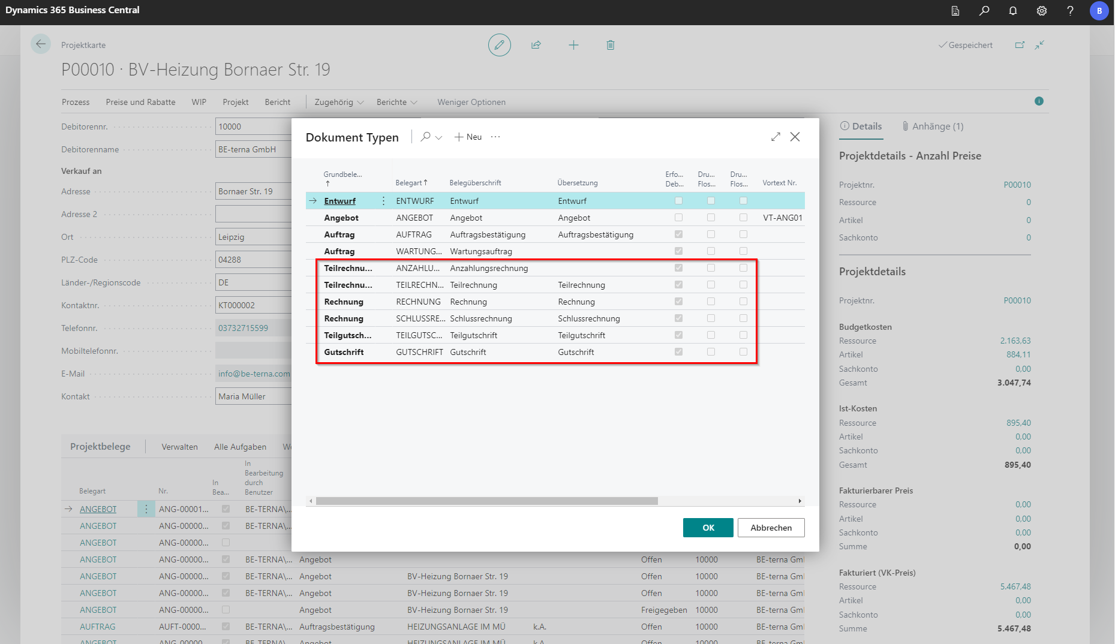The height and width of the screenshot is (644, 1115).
Task: Click the back arrow on Projektkarte
Action: point(41,44)
